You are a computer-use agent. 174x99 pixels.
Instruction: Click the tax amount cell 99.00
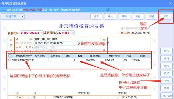[x=142, y=60]
